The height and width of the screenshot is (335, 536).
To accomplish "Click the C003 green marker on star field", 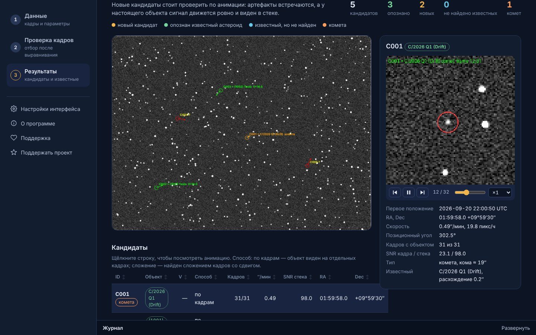I will pos(220,90).
